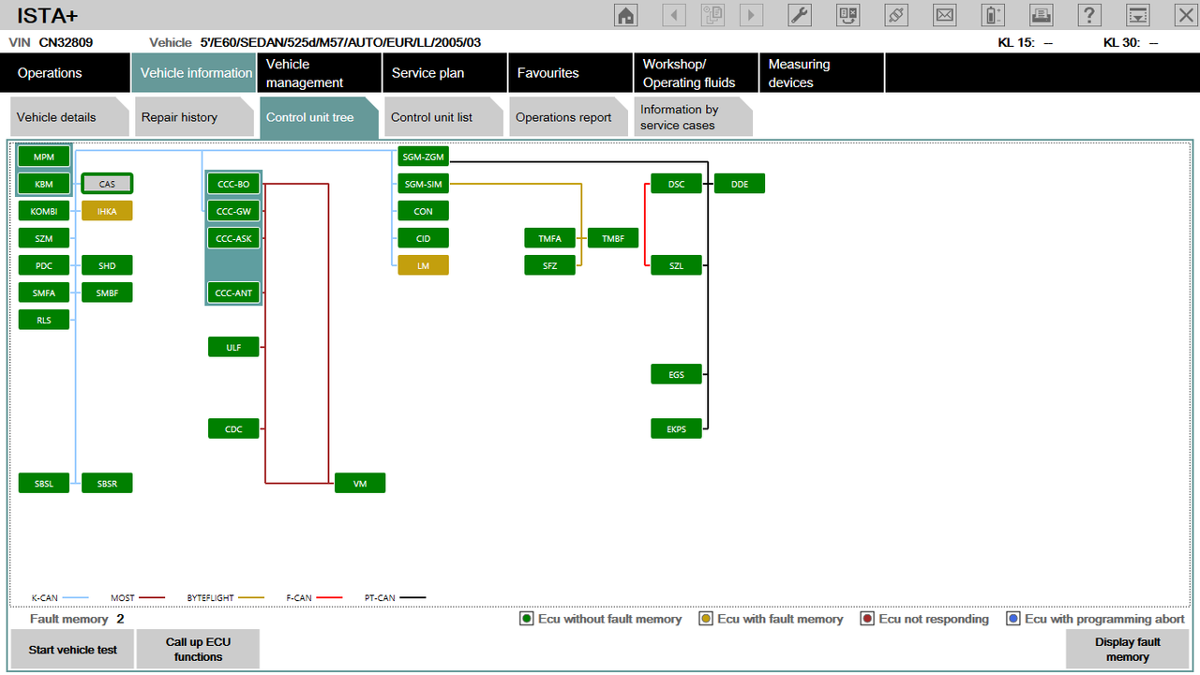Select the CCC-ASK control unit node
Viewport: 1200px width, 675px height.
233,238
